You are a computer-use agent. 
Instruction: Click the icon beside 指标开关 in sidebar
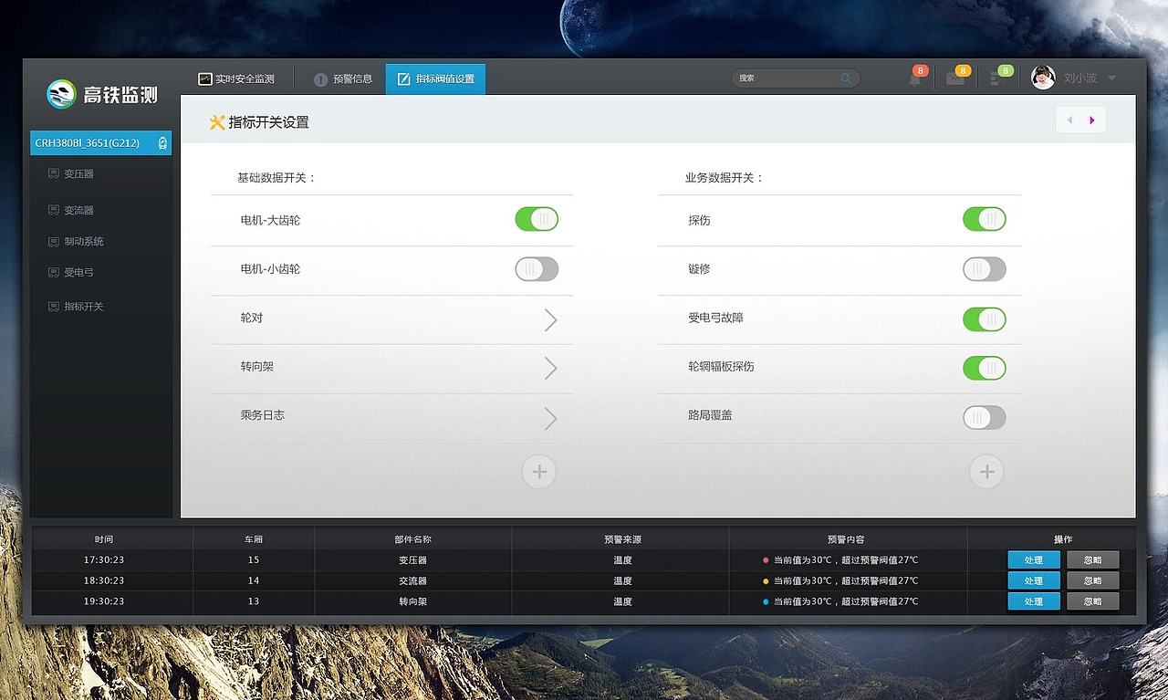pos(53,307)
